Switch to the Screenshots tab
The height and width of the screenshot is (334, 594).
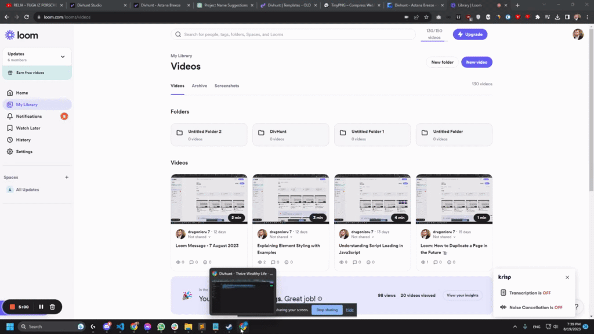227,86
